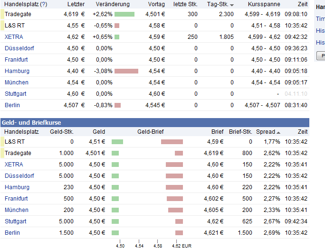Open Hamburg link in the top price table

17,71
